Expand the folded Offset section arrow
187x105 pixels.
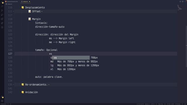pyautogui.click(x=13, y=11)
